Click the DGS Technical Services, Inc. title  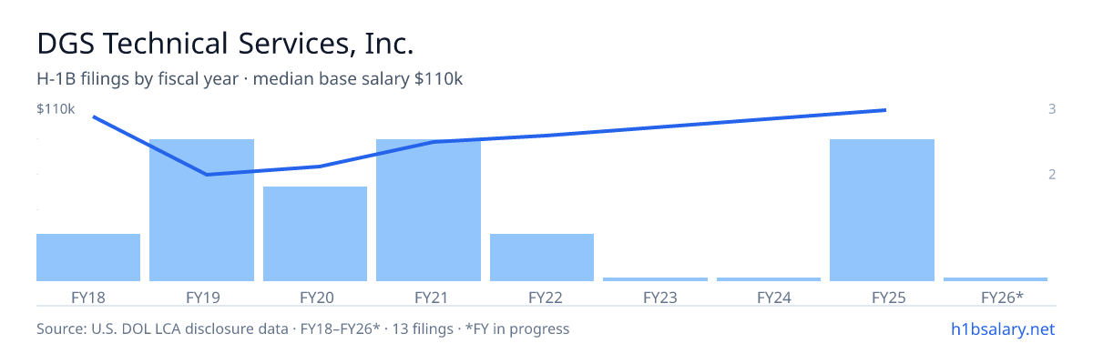click(x=225, y=43)
